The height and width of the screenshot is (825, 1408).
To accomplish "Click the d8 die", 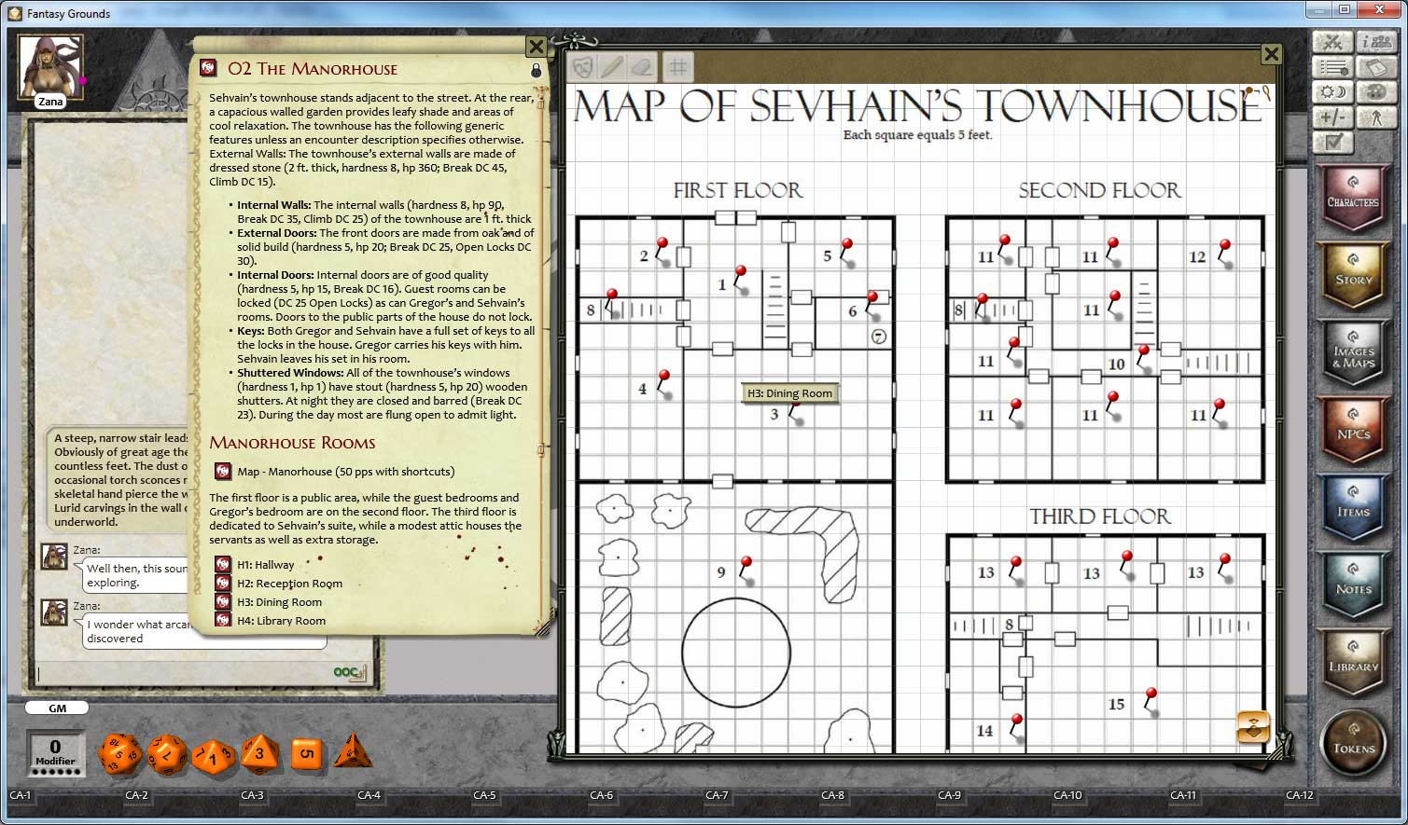I will [x=259, y=753].
